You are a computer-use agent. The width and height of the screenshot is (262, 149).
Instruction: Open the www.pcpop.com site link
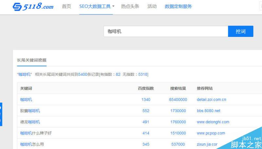point(211,133)
